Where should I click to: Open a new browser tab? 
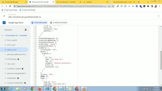[139, 2]
